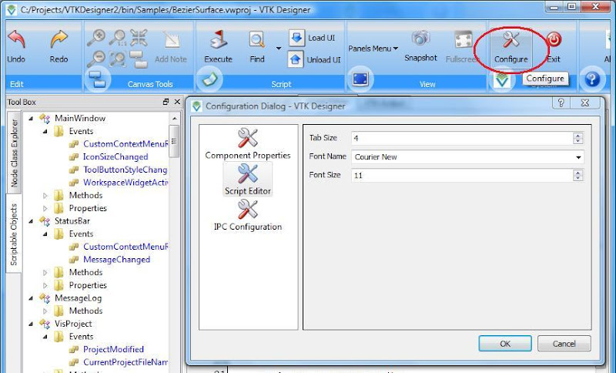Click the Script group round icon

[x=209, y=79]
